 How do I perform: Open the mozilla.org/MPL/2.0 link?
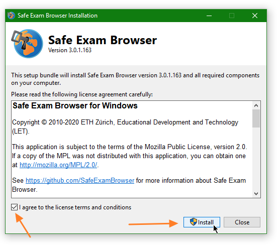pyautogui.click(x=58, y=165)
